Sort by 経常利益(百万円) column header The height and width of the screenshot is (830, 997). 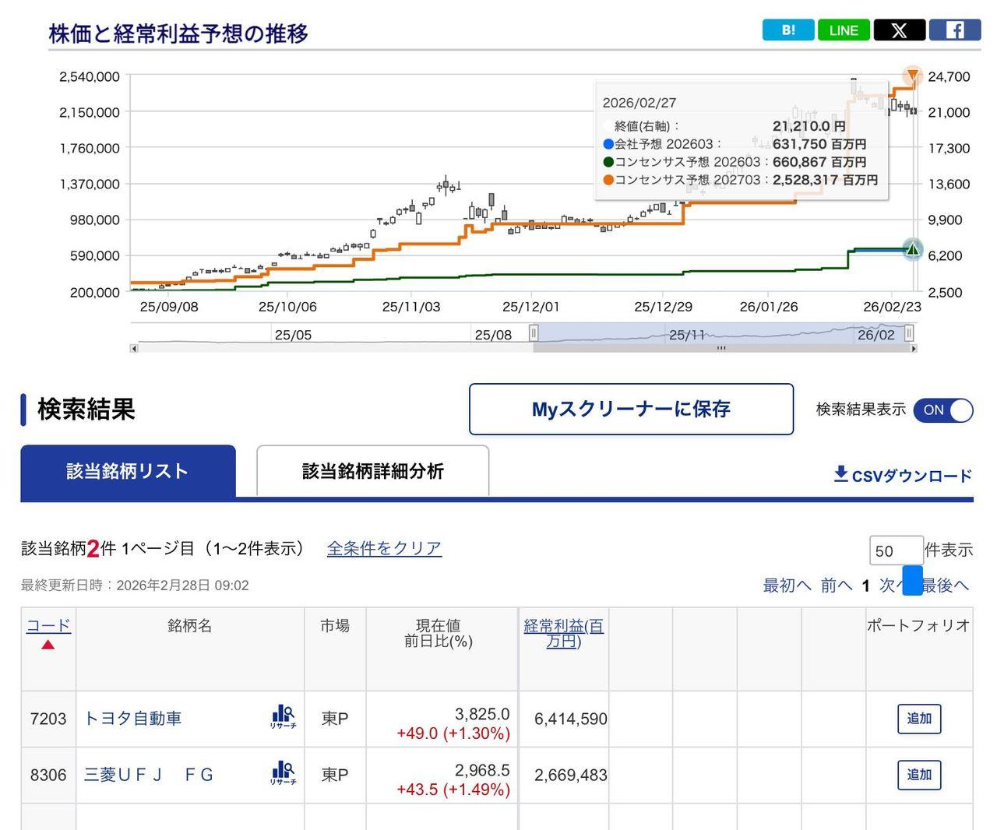click(563, 633)
